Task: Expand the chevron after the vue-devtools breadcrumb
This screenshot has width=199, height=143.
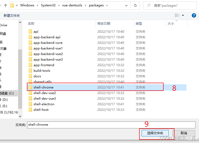Action: point(85,6)
